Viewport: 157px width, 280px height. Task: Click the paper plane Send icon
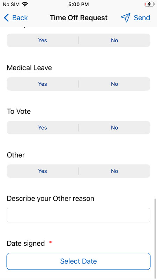[126, 18]
